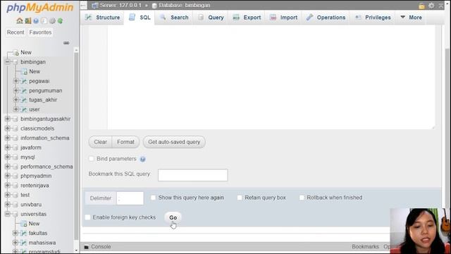Toggle Retain query box checkbox
The width and height of the screenshot is (451, 254).
pyautogui.click(x=240, y=198)
